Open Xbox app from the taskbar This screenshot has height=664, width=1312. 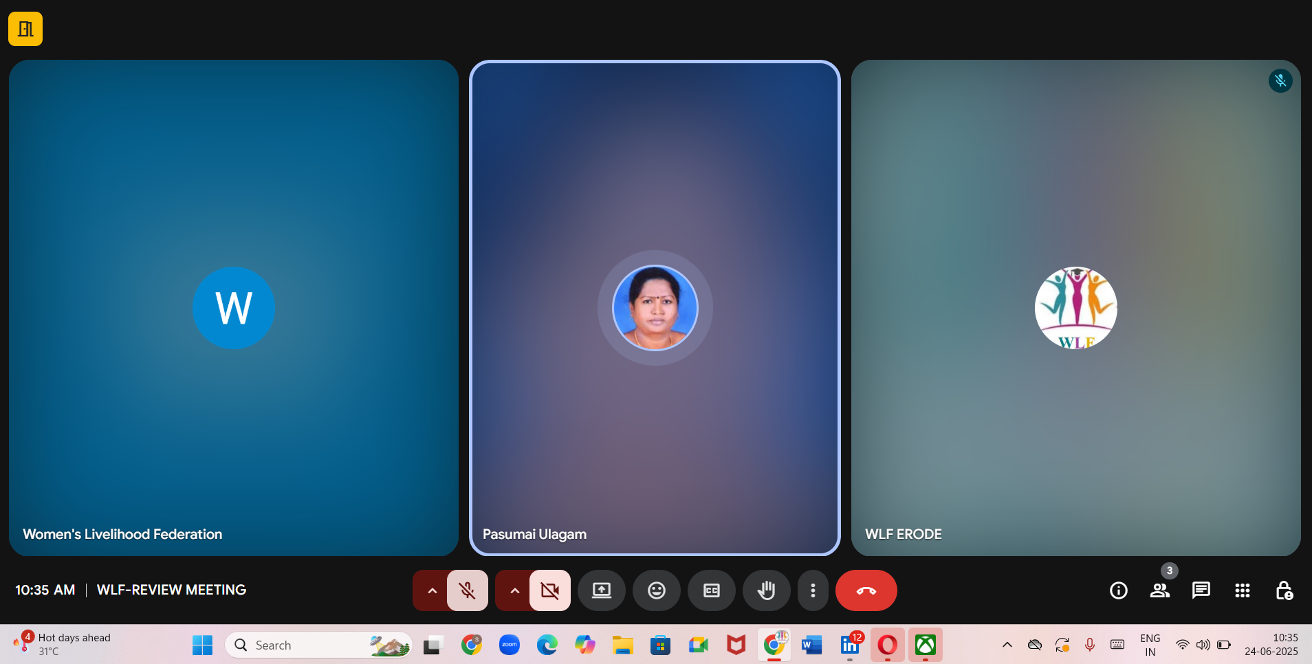[x=926, y=645]
